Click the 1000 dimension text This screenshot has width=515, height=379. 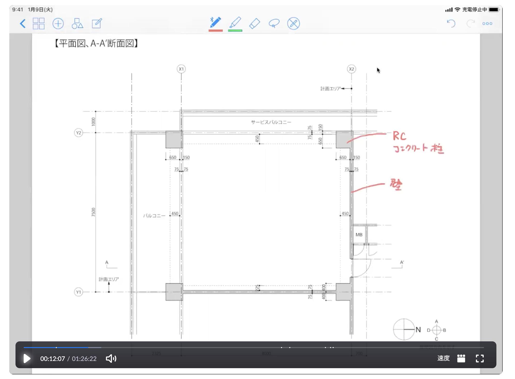93,122
